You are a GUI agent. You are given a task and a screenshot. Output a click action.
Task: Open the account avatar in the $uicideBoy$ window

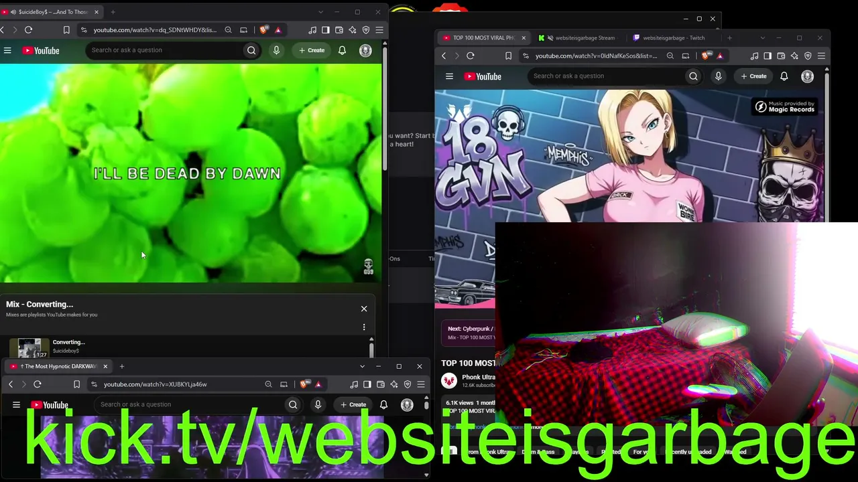[x=365, y=50]
